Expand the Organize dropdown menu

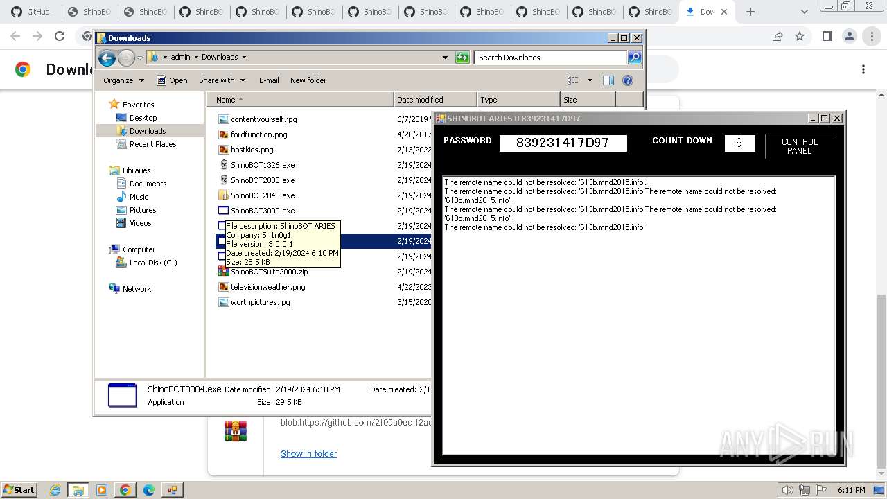pyautogui.click(x=123, y=80)
